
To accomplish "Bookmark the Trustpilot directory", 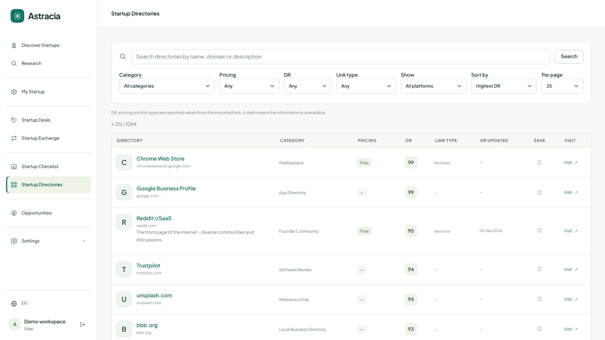I will pos(540,269).
